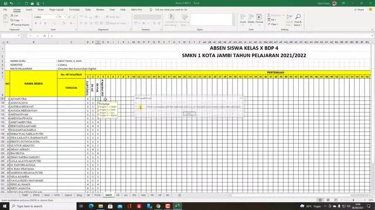The width and height of the screenshot is (375, 210).
Task: Toggle Bold formatting
Action: point(36,23)
